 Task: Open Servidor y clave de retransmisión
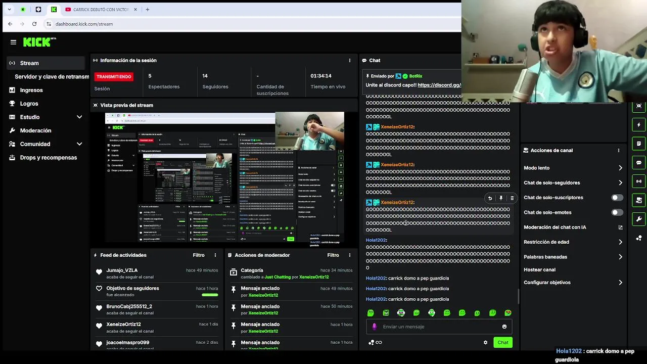tap(52, 77)
